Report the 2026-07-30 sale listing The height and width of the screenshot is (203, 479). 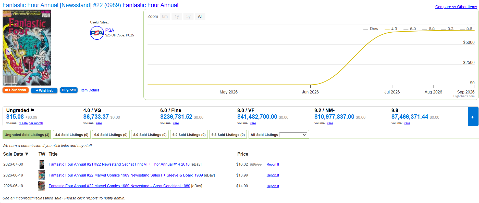(x=273, y=165)
